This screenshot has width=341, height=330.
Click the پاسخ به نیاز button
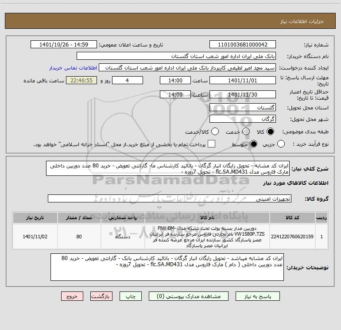click(258, 296)
